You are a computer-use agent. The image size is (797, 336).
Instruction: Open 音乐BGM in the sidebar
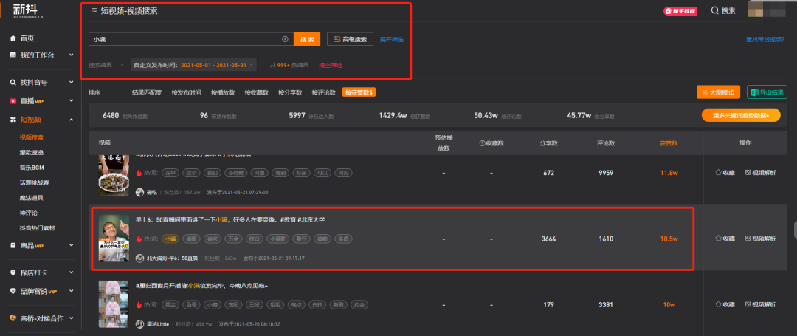(x=32, y=168)
